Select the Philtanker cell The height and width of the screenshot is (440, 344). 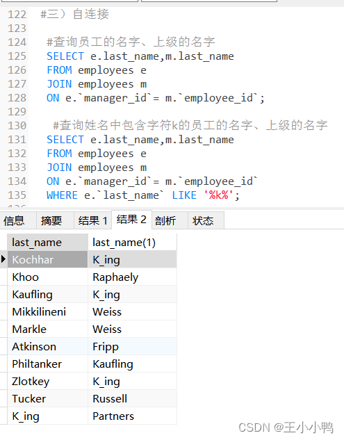pos(47,364)
